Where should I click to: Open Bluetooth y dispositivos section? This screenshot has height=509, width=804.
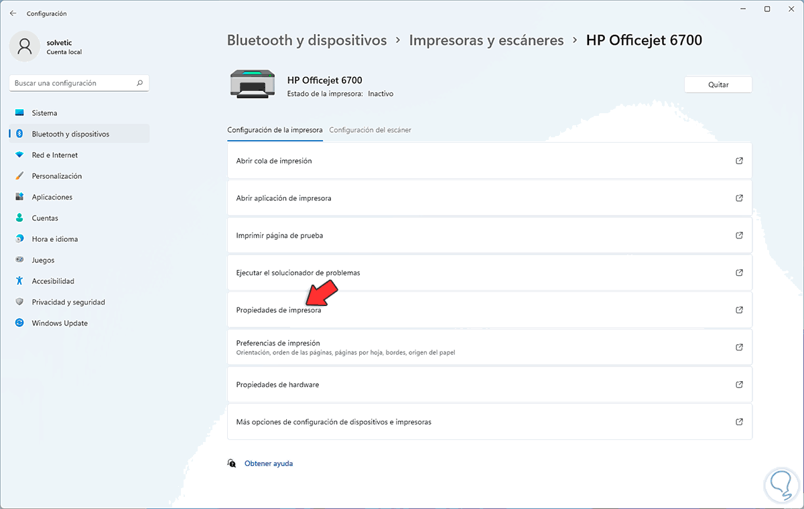pyautogui.click(x=79, y=134)
